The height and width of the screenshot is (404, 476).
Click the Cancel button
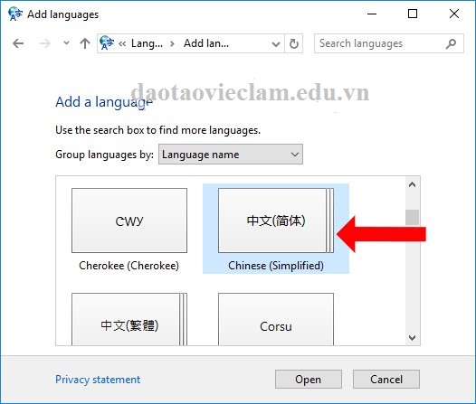tap(386, 380)
